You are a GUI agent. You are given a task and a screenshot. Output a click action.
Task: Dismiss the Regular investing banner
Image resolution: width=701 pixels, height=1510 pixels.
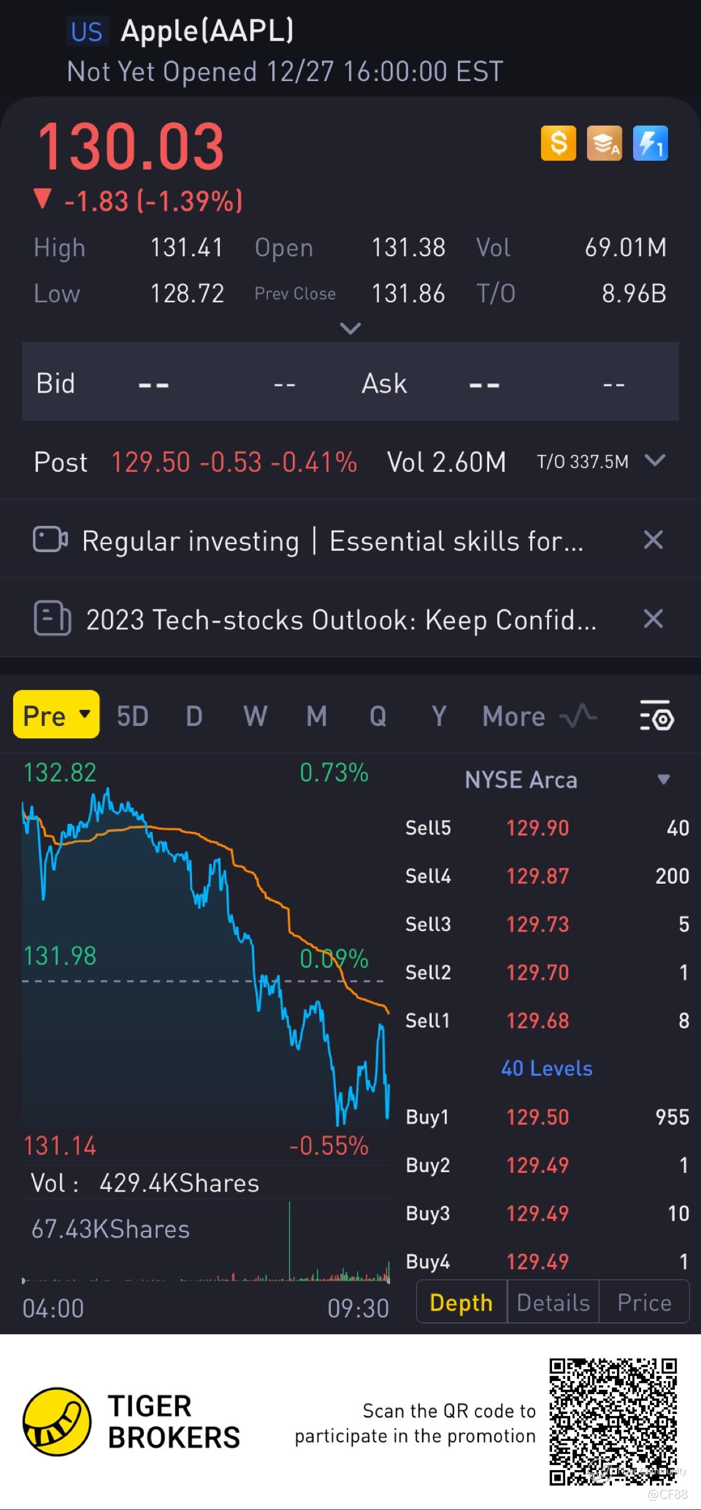[653, 540]
